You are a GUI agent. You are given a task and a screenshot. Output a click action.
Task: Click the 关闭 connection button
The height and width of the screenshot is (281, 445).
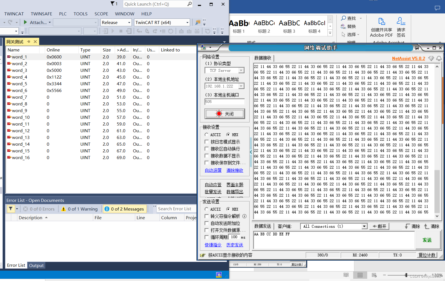click(225, 114)
